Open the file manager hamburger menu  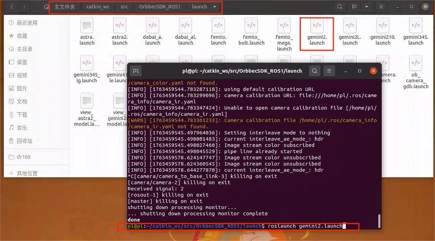pos(381,7)
